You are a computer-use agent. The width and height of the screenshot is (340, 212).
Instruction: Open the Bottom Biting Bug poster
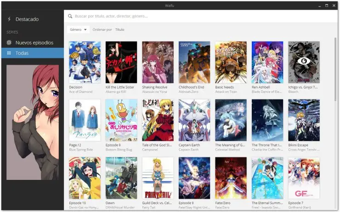pos(121,120)
